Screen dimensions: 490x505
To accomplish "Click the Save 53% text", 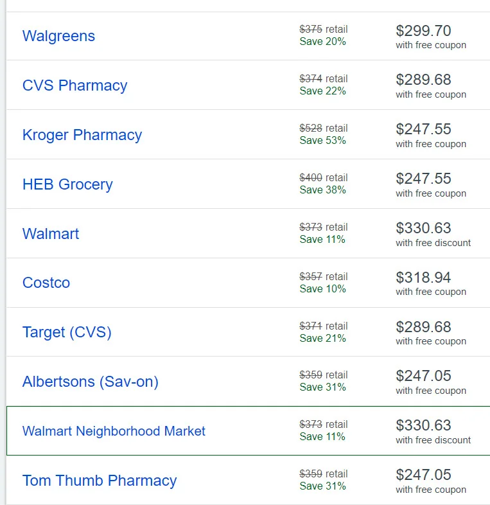I will pyautogui.click(x=322, y=140).
